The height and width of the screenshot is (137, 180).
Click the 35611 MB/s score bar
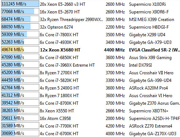point(20,118)
